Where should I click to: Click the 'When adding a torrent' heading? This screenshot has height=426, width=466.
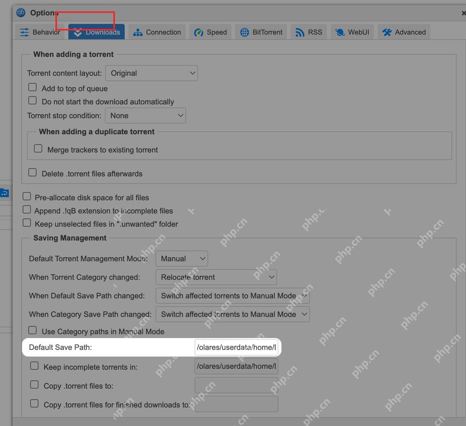[x=73, y=54]
